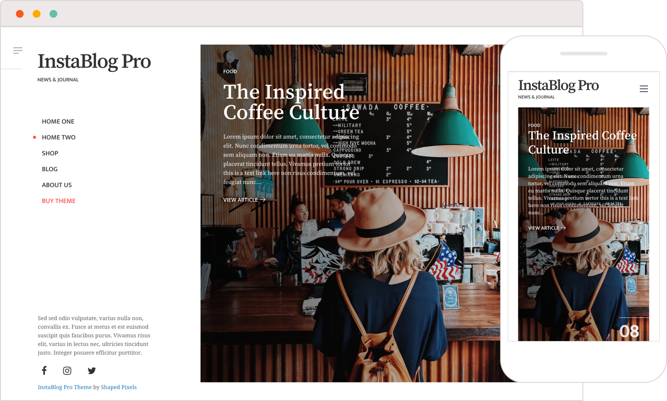This screenshot has height=401, width=667.
Task: Go to BLOG navigation item
Action: point(50,169)
